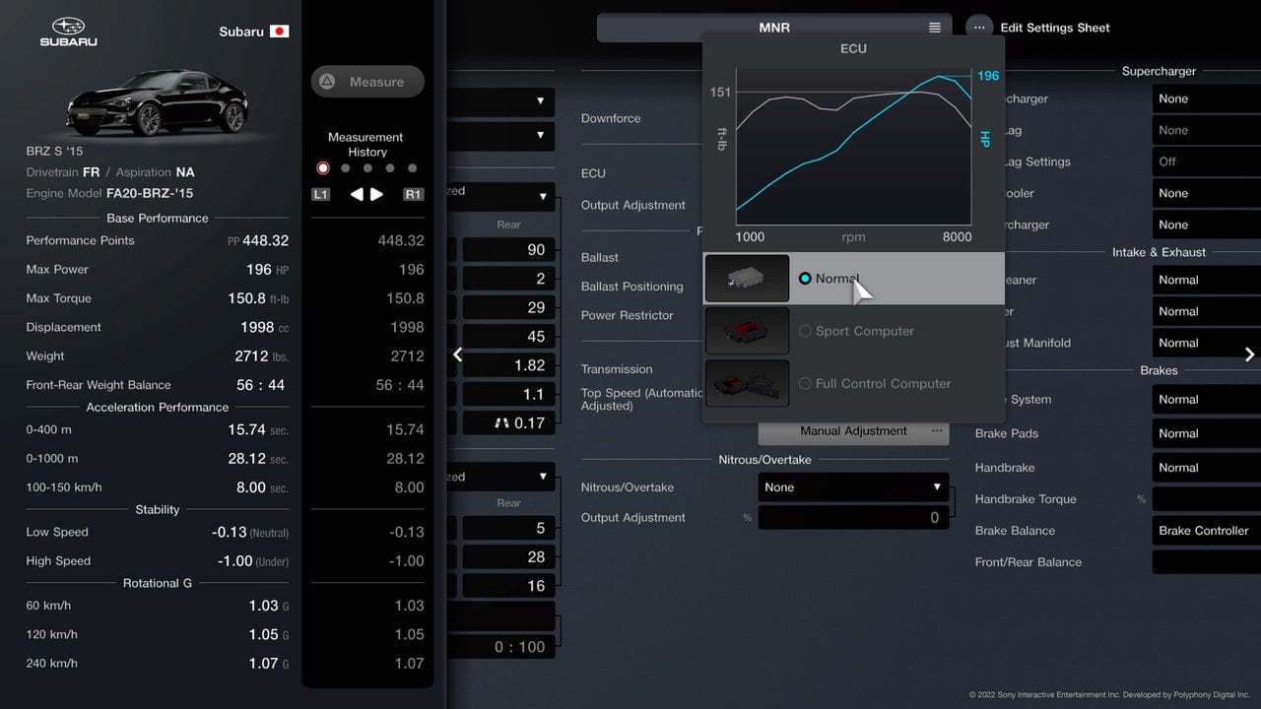This screenshot has width=1261, height=709.
Task: Go to next measurement with right arrow
Action: (x=377, y=195)
